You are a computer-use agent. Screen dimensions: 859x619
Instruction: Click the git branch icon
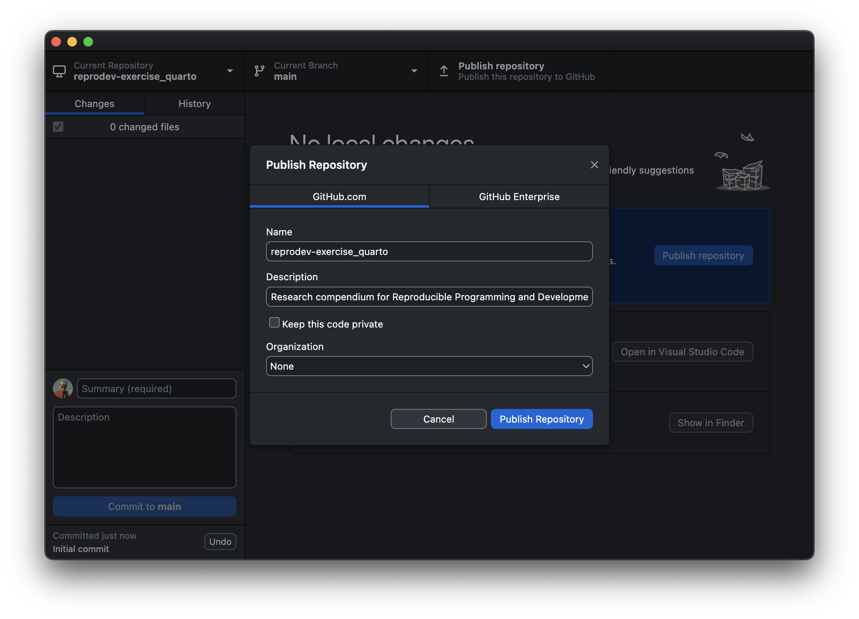(260, 71)
